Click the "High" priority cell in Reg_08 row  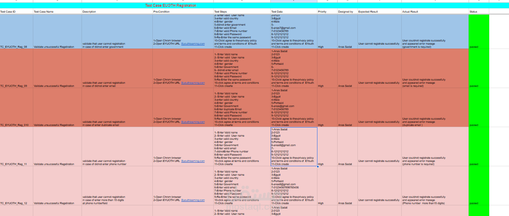pos(327,32)
